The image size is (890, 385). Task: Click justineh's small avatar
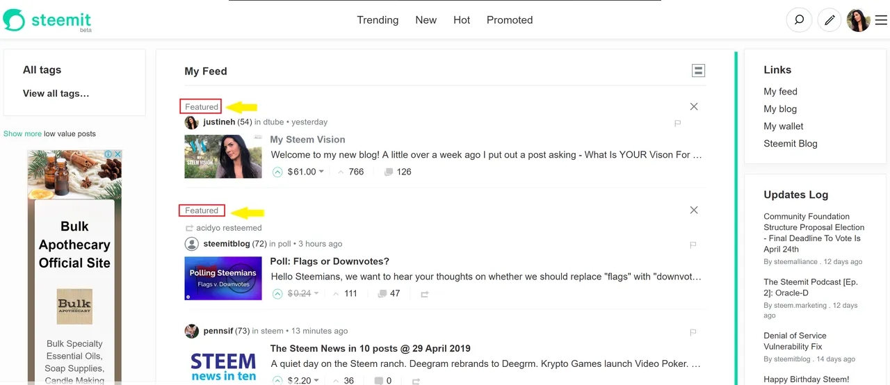coord(191,122)
